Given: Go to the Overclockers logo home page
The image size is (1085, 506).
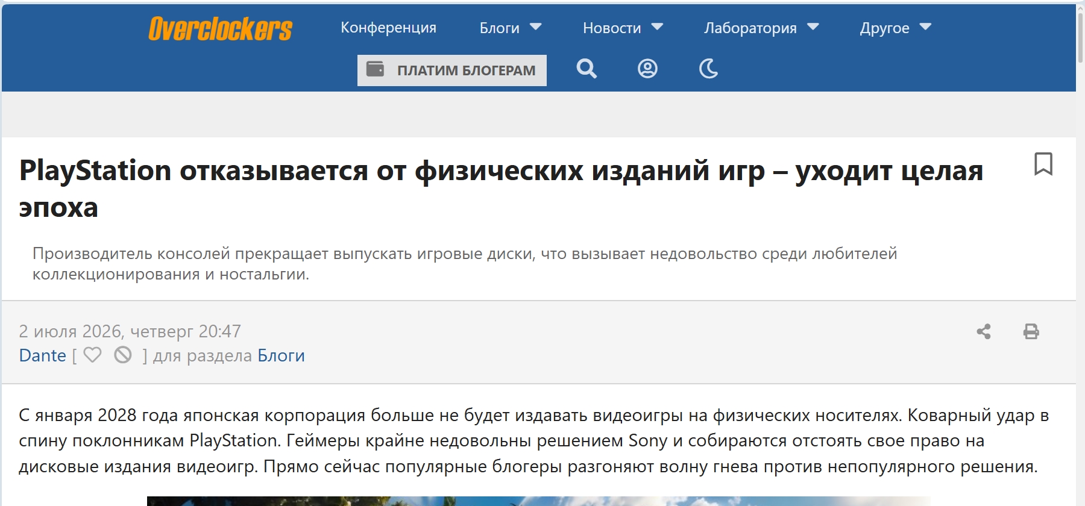Looking at the screenshot, I should (x=220, y=28).
